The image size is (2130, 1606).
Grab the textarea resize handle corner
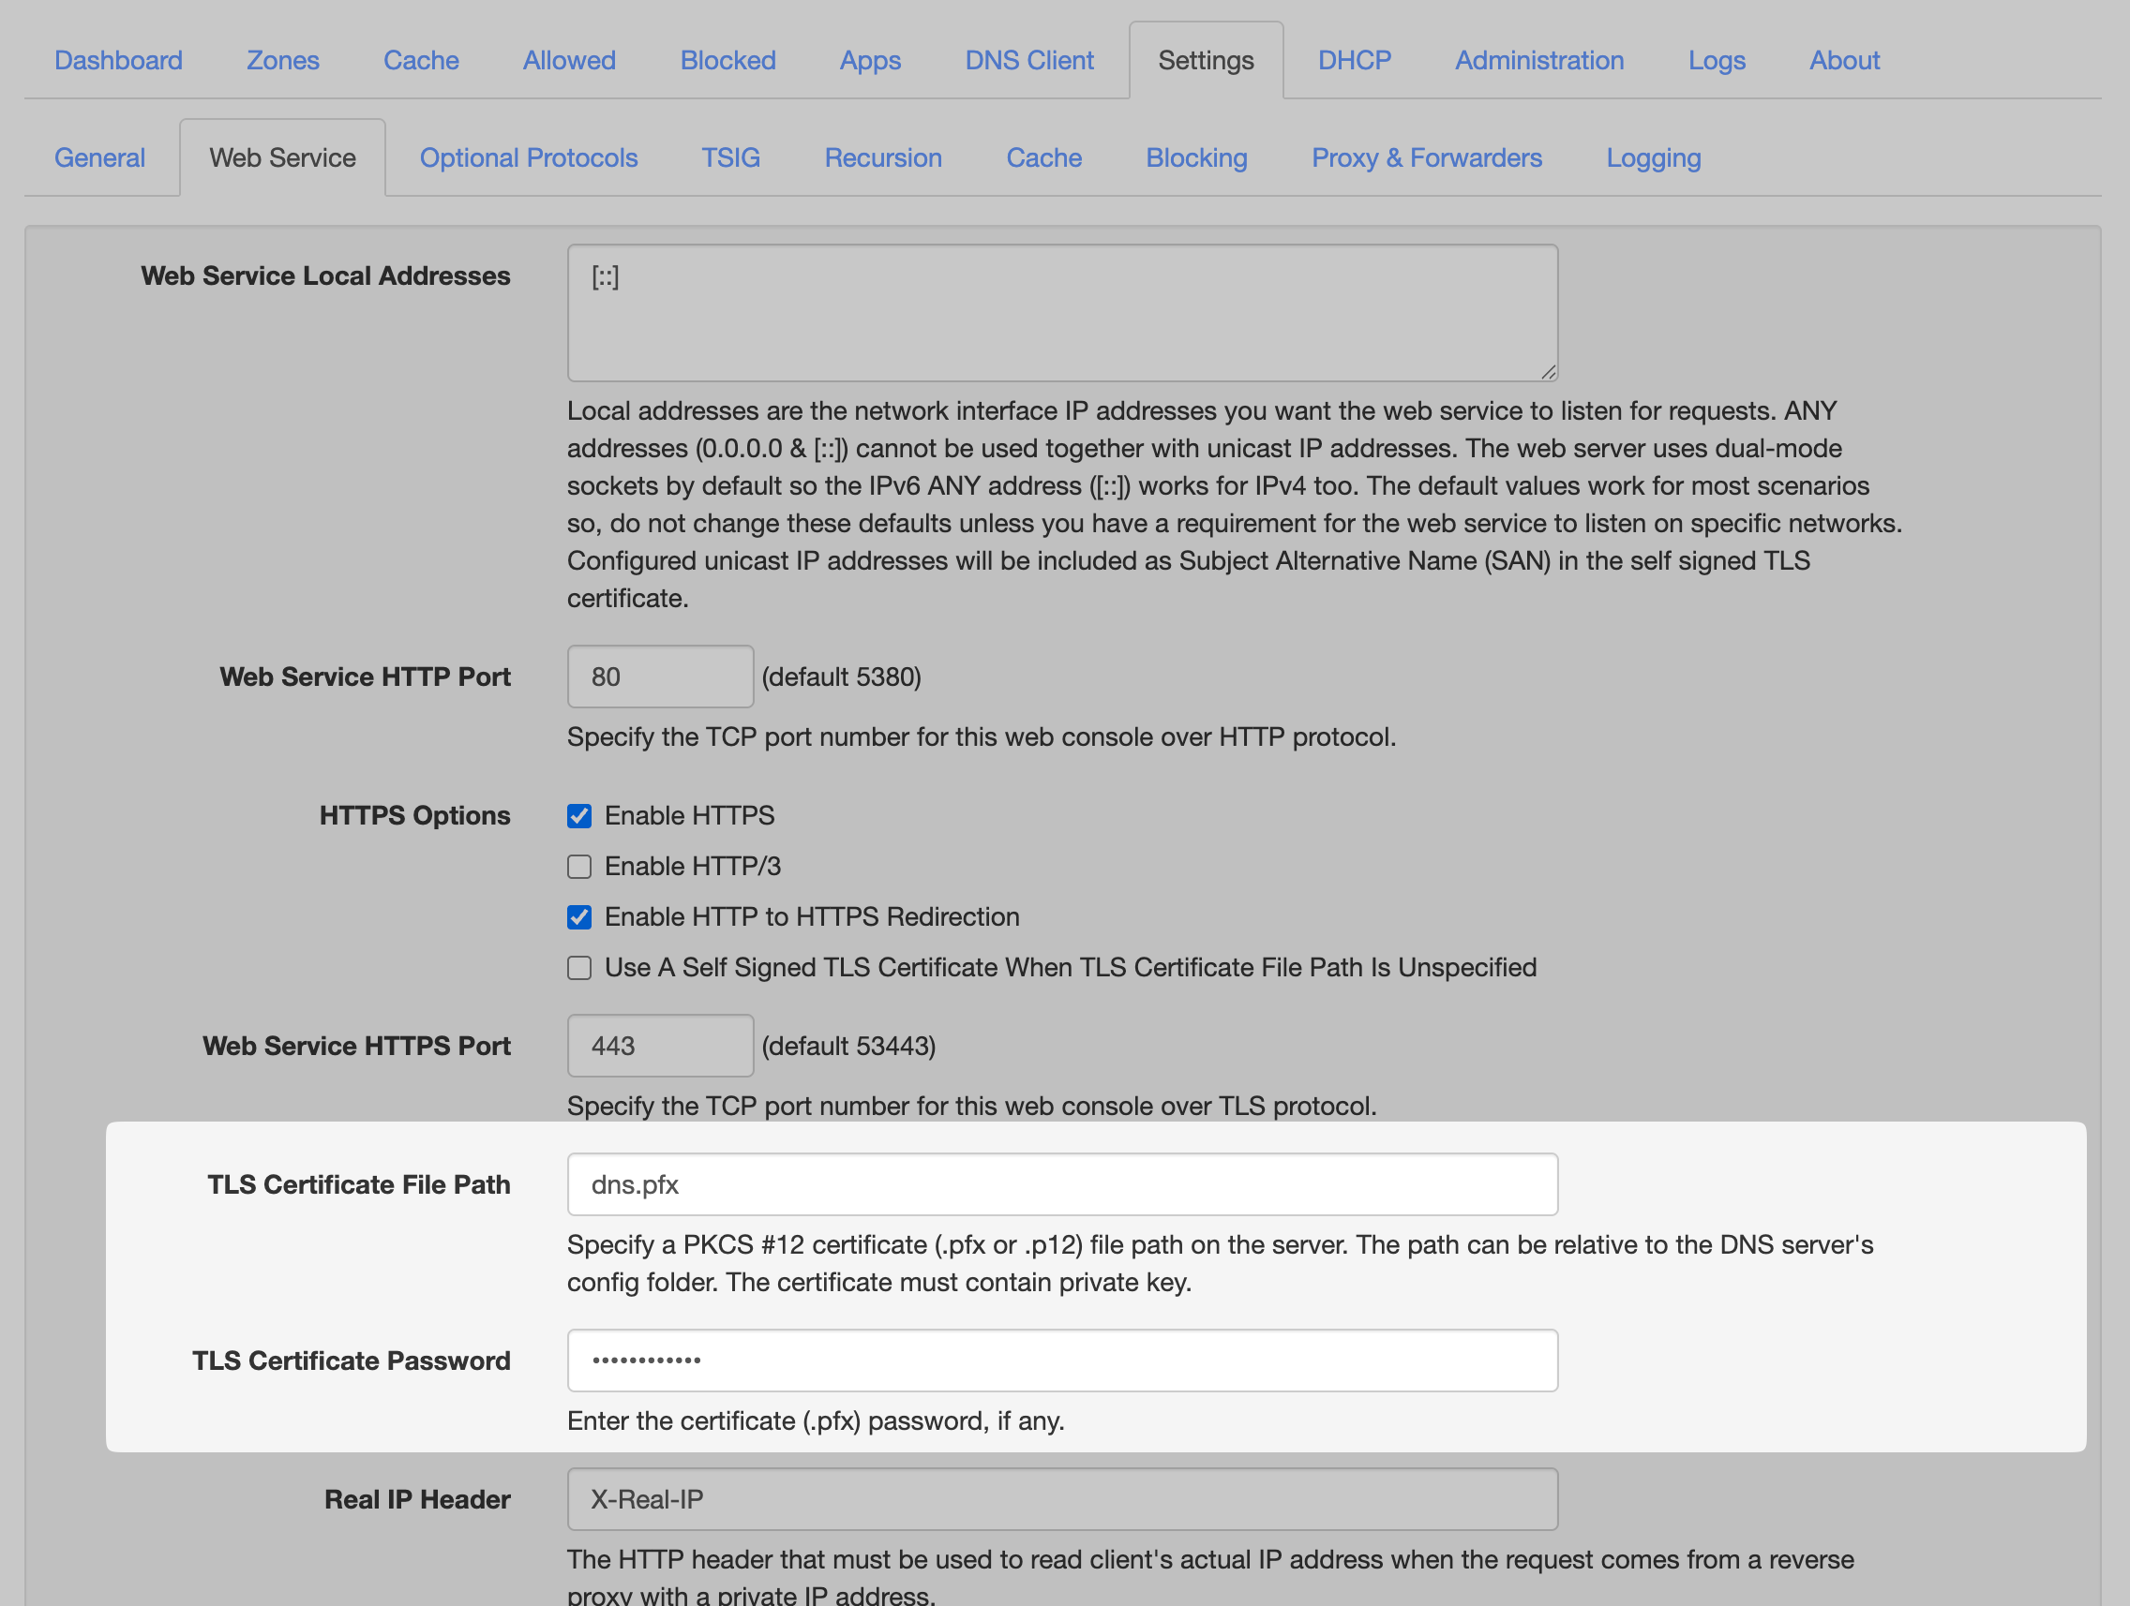click(1548, 372)
